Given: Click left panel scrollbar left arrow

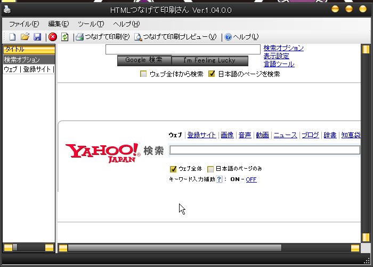Looking at the screenshot, I should point(8,247).
